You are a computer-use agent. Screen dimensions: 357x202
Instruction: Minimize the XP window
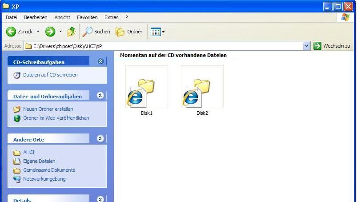click(327, 6)
